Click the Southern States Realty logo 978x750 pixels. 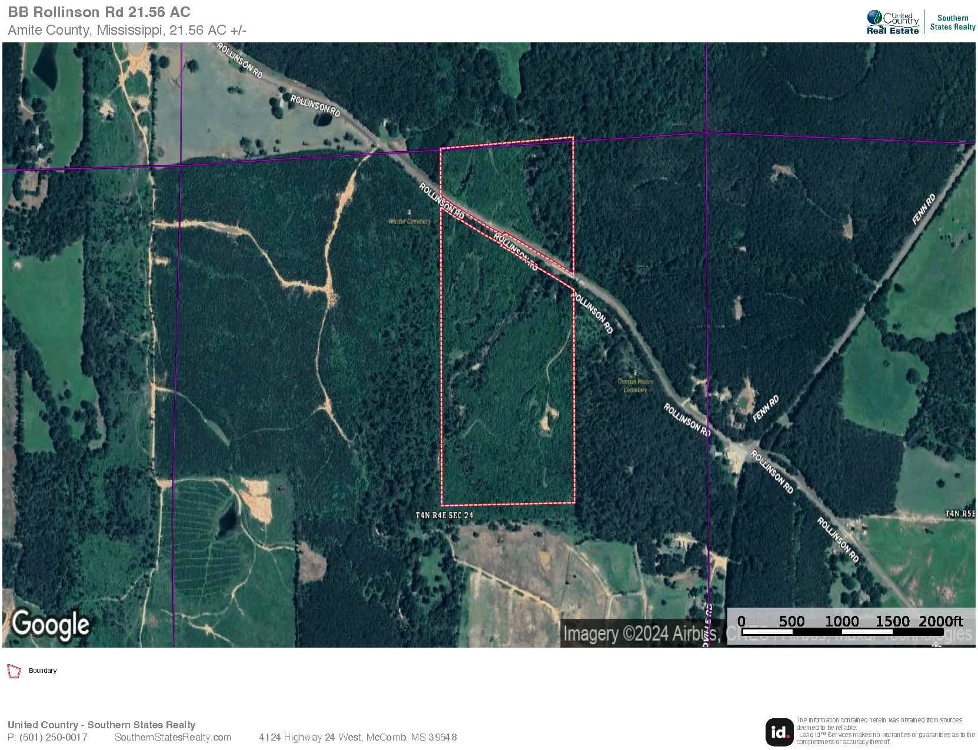point(952,22)
